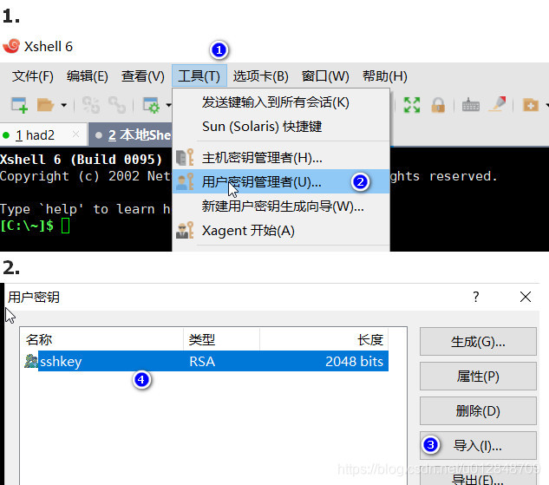Click the keyboard toolbar icon

[471, 105]
